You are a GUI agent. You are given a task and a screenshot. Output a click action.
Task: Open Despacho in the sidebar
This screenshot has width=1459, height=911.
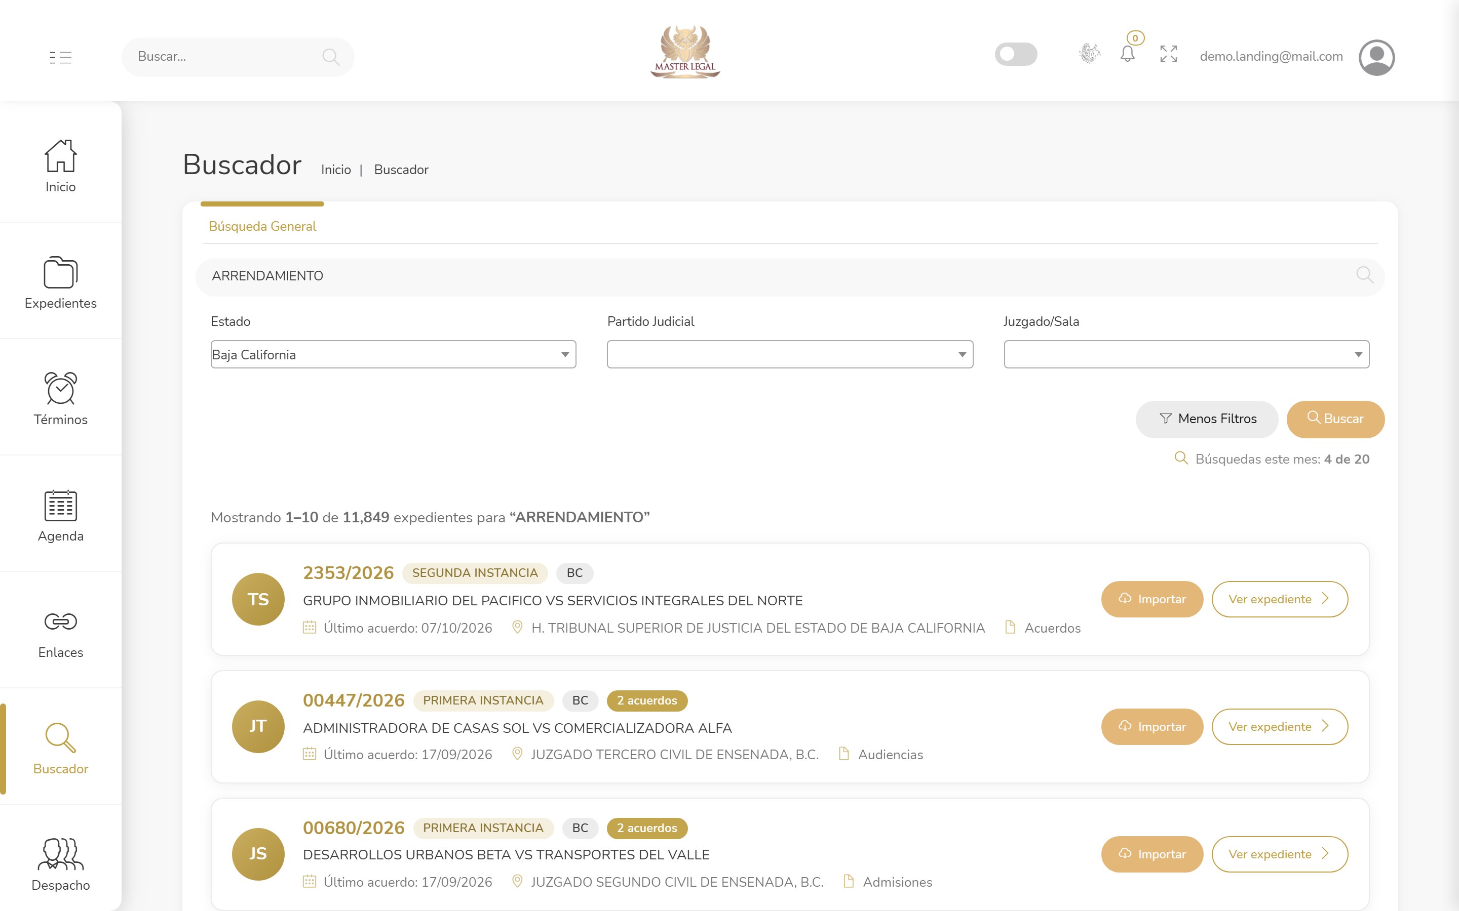point(60,864)
